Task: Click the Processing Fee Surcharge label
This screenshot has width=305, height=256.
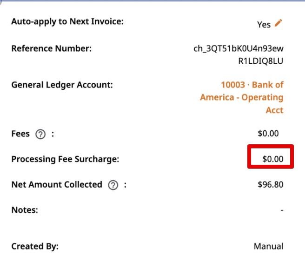Action: pos(66,159)
